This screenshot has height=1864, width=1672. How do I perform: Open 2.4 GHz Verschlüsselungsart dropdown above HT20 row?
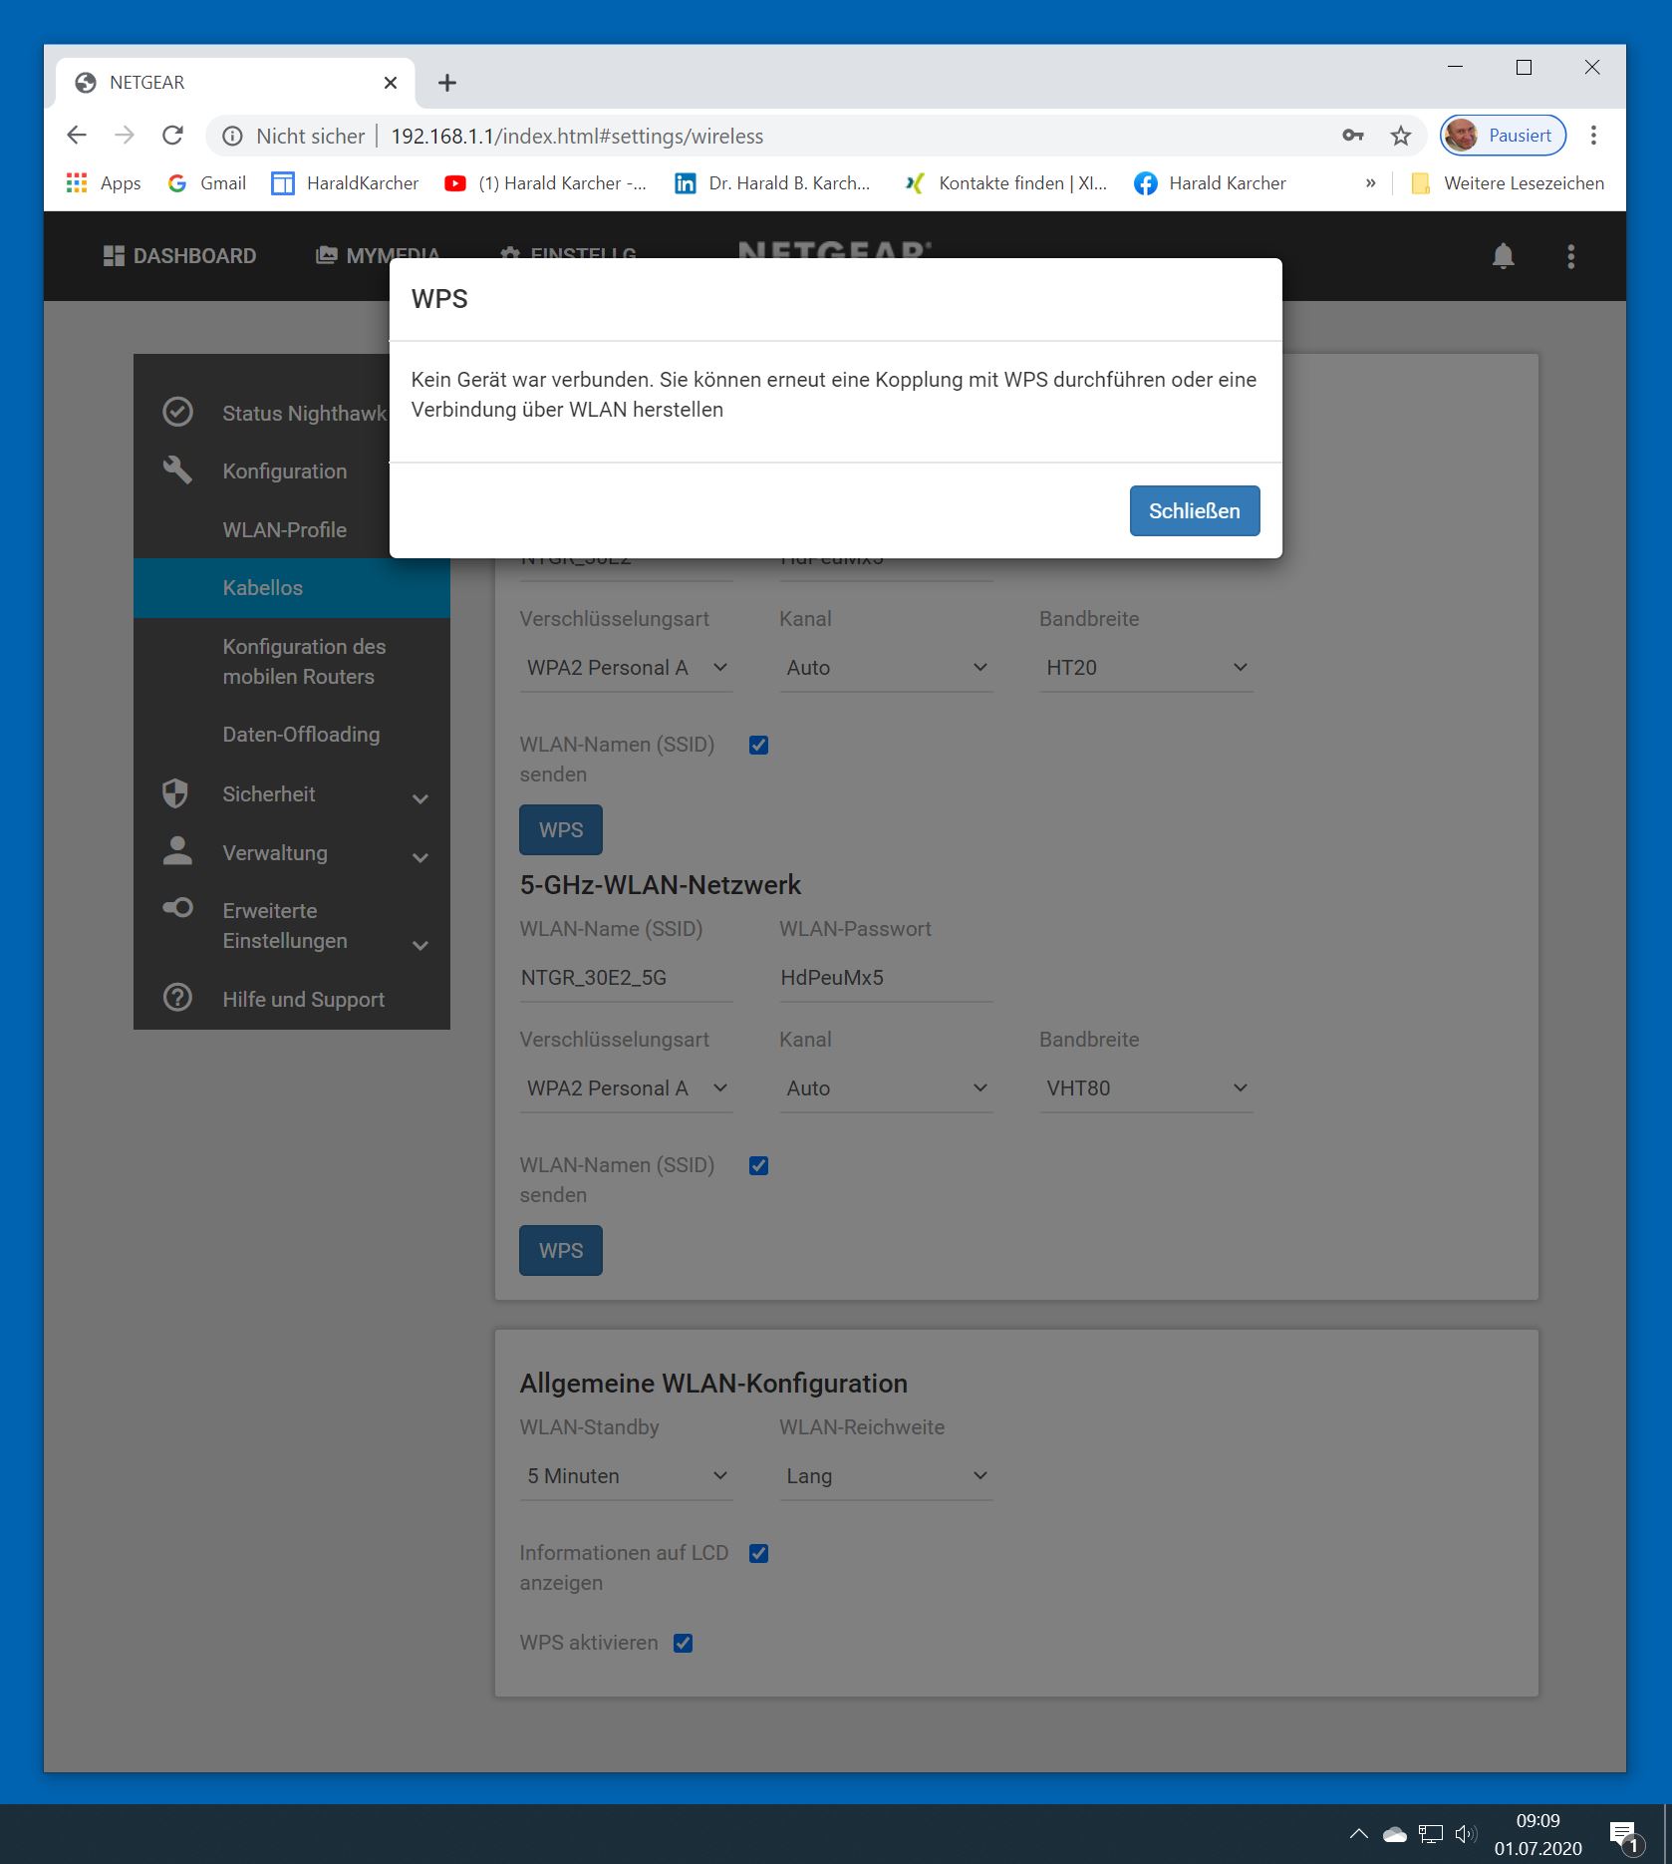click(626, 667)
